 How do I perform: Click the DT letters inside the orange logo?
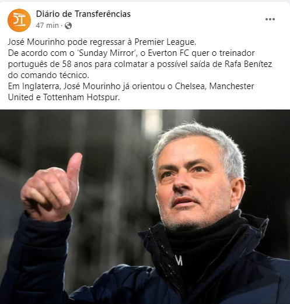tap(19, 20)
